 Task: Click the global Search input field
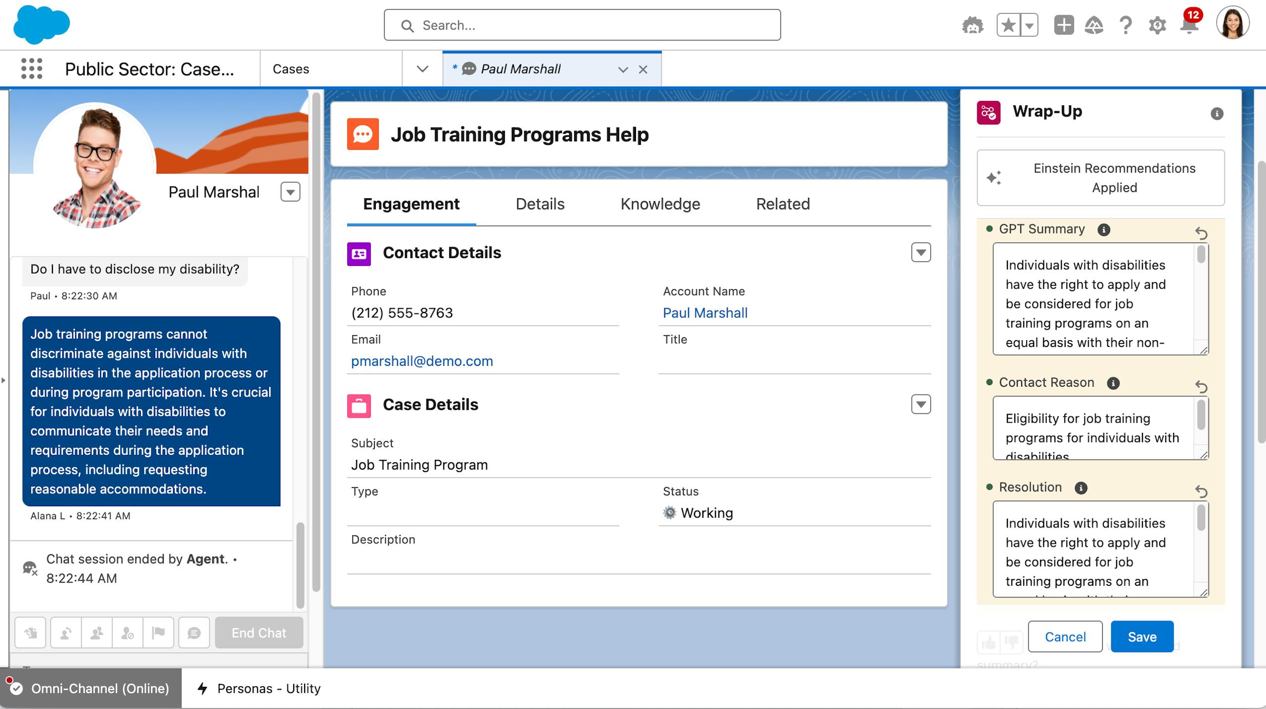click(582, 25)
